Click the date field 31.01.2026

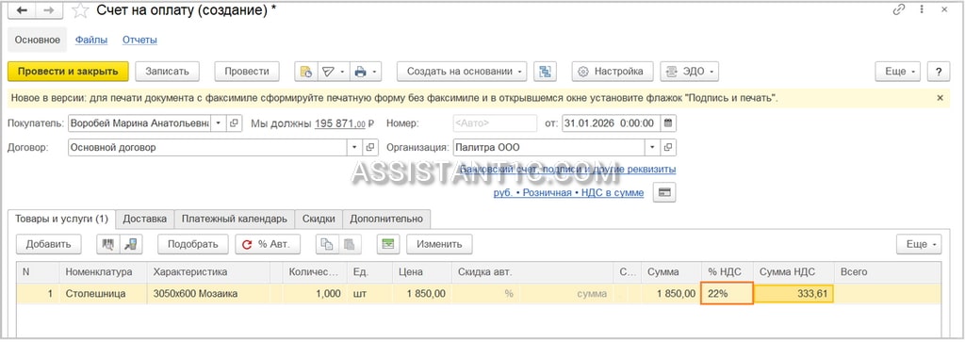pyautogui.click(x=611, y=123)
